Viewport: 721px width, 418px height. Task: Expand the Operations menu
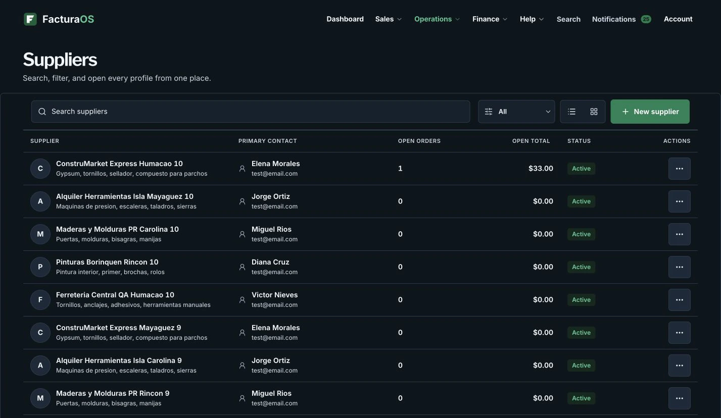[437, 19]
